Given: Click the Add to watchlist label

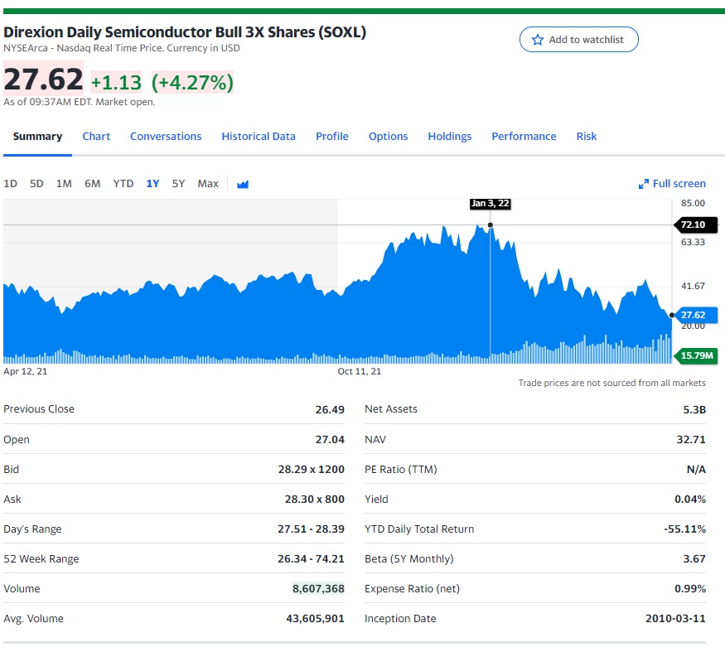Looking at the screenshot, I should click(x=587, y=40).
